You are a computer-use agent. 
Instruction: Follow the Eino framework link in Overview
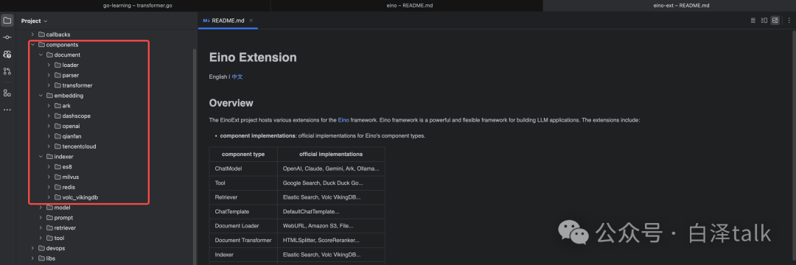click(x=343, y=121)
